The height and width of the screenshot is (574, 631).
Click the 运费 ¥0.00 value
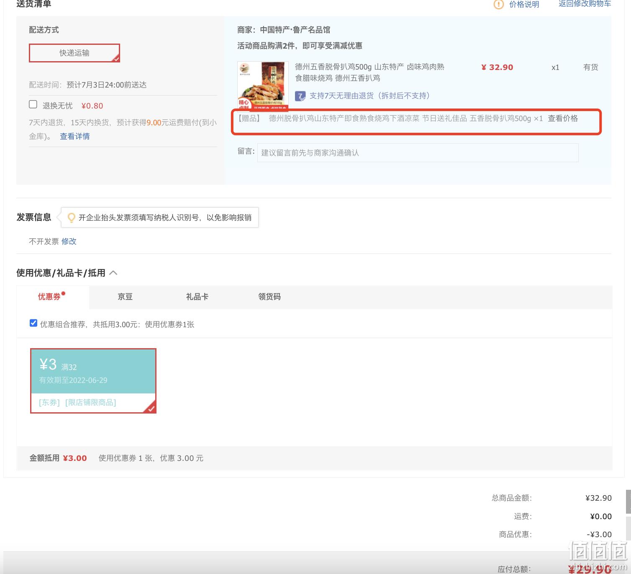click(601, 517)
